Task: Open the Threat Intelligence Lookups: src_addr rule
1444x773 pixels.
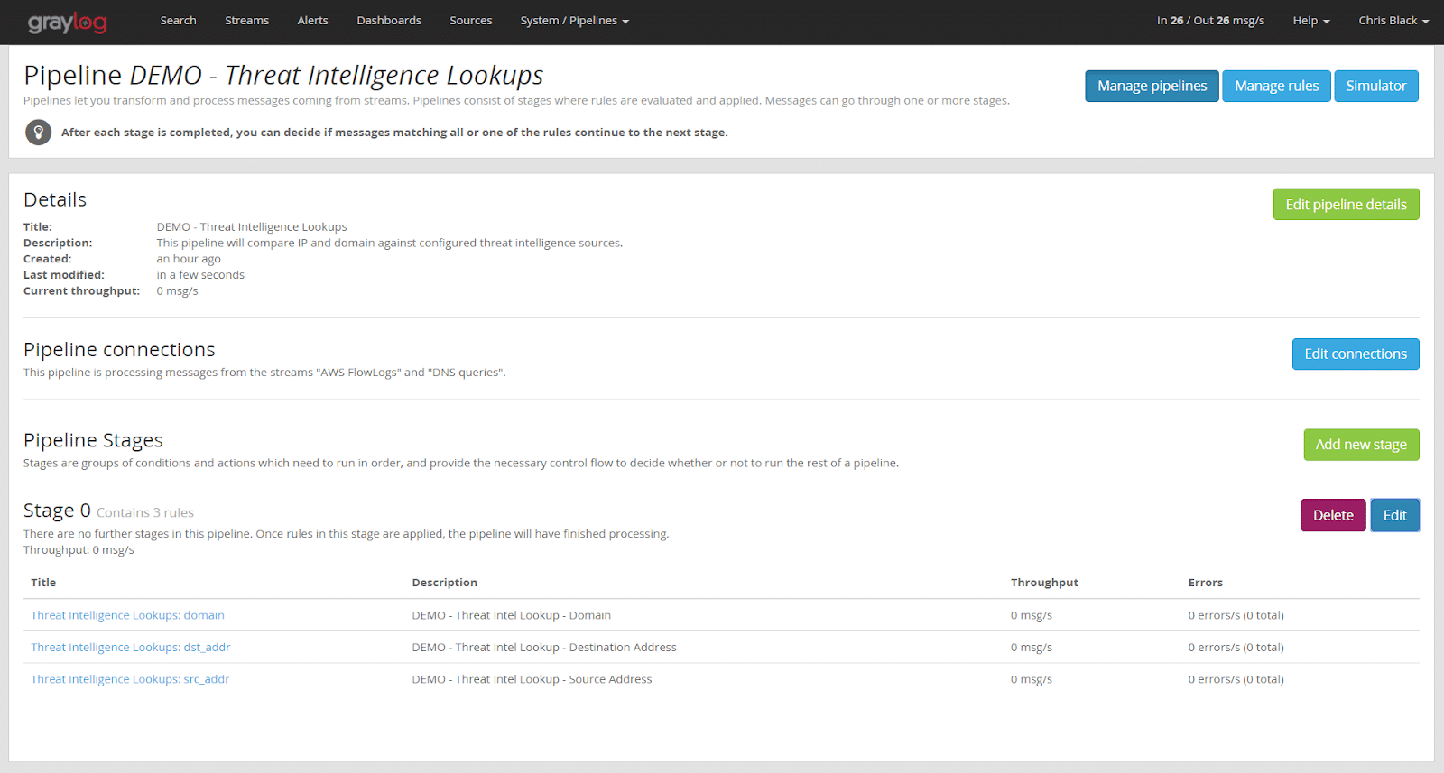Action: click(130, 679)
